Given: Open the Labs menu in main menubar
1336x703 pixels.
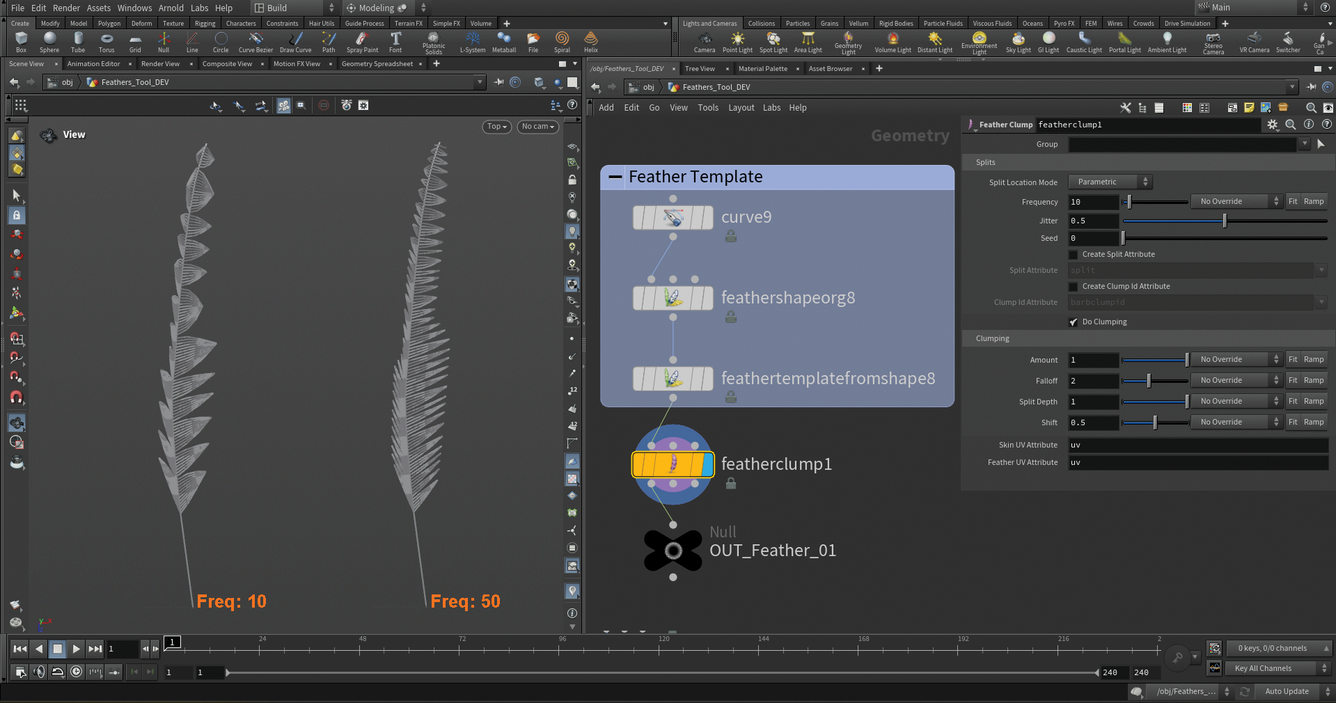Looking at the screenshot, I should tap(199, 8).
